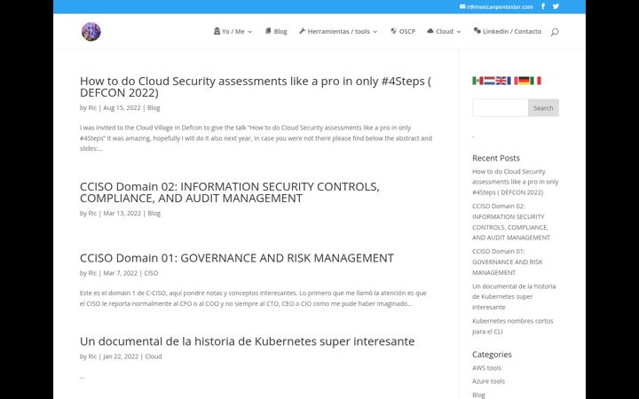Screen dimensions: 639x399
Task: Expand the Herramientas / tools menu
Action: [338, 31]
